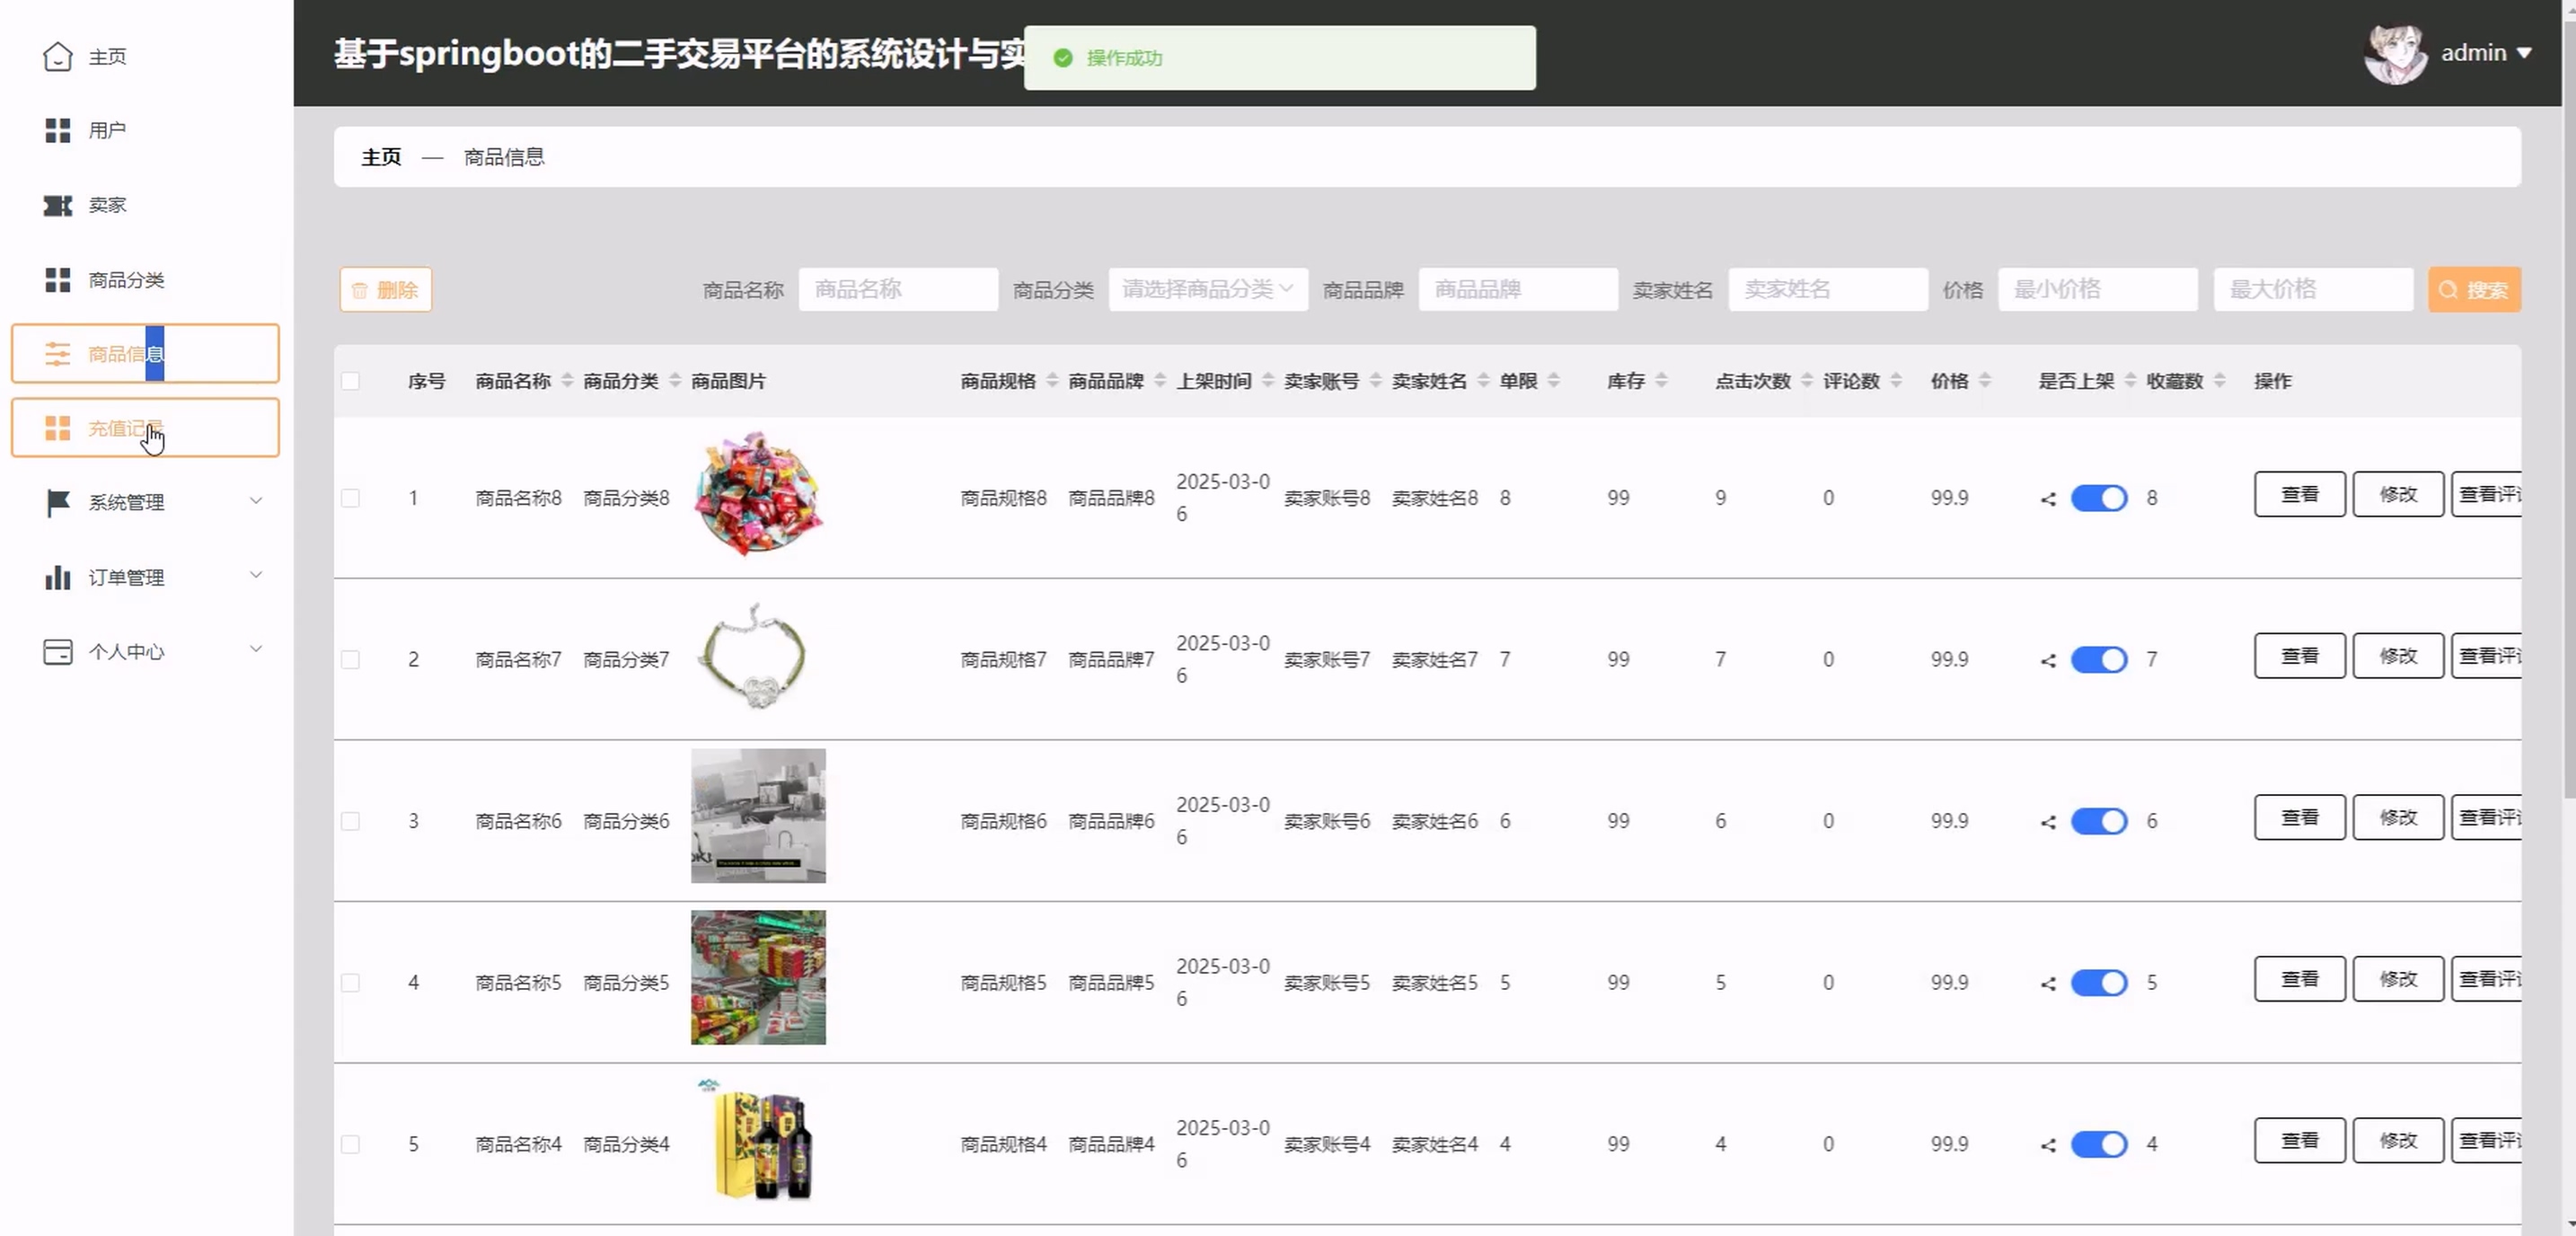This screenshot has height=1236, width=2576.
Task: Click the 用户 grid icon
Action: [x=57, y=131]
